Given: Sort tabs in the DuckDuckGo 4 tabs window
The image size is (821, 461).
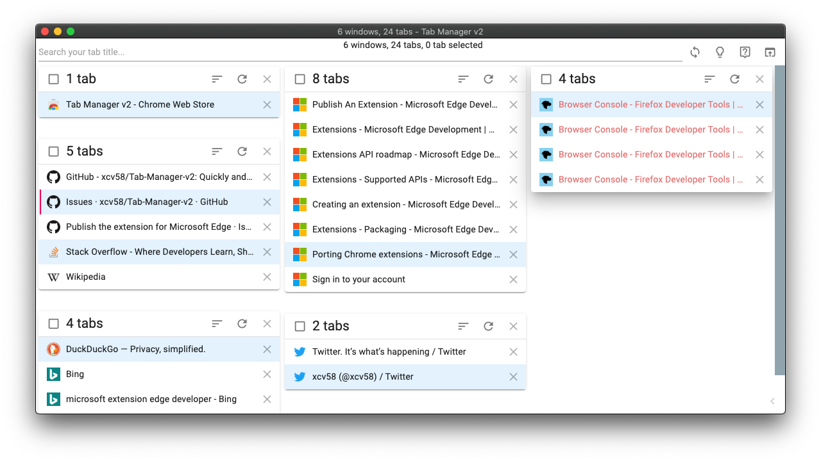Looking at the screenshot, I should pos(217,324).
